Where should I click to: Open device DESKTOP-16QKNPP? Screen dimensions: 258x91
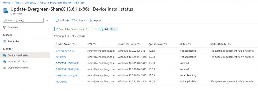[x=67, y=63]
